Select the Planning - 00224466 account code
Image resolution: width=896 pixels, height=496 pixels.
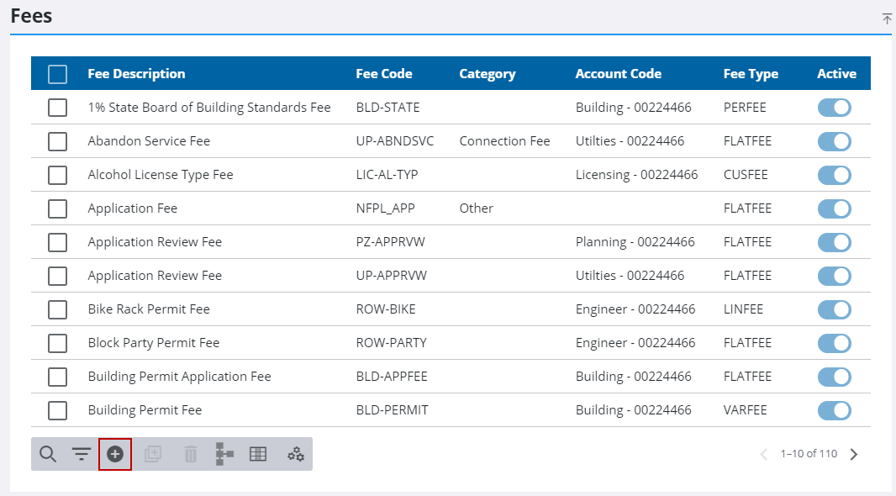[x=635, y=242]
